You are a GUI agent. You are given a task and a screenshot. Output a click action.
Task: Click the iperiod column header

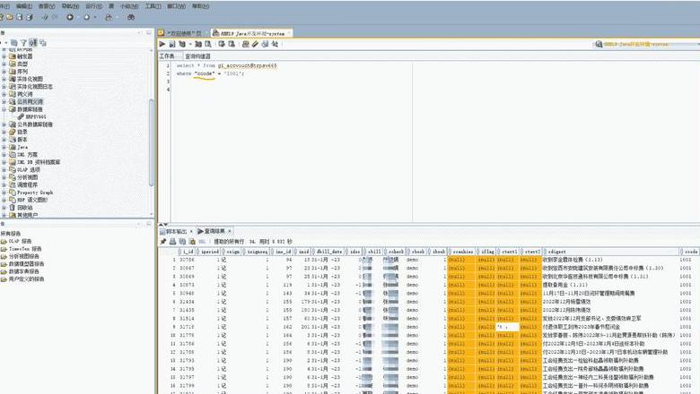pos(209,252)
